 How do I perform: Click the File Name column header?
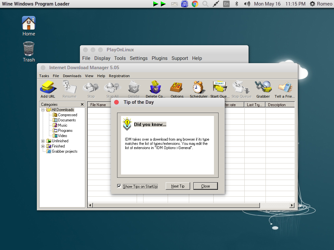tap(99, 104)
